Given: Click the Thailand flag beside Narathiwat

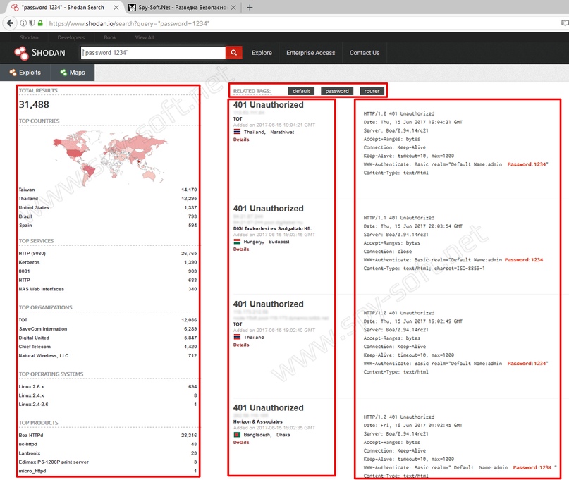Looking at the screenshot, I should click(237, 132).
